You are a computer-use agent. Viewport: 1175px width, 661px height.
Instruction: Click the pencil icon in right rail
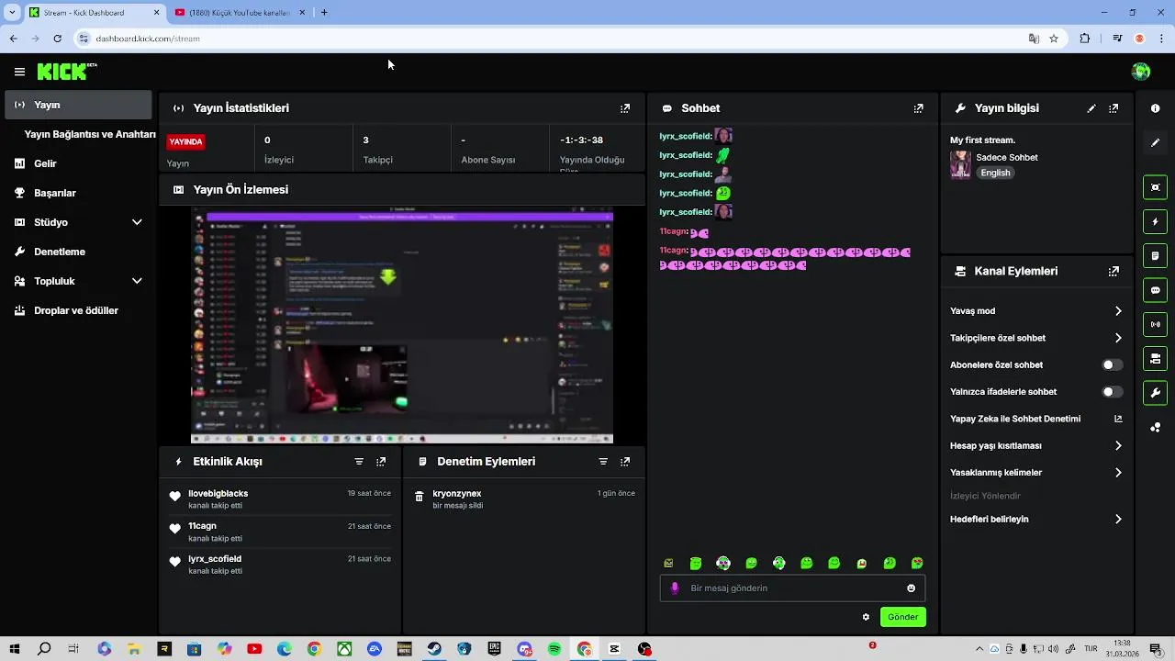click(1155, 142)
